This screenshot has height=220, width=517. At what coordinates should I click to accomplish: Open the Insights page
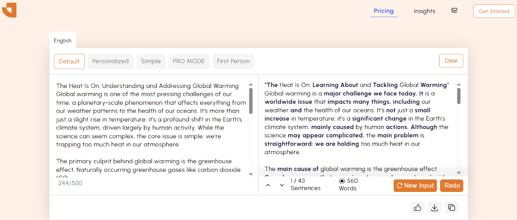[x=424, y=11]
